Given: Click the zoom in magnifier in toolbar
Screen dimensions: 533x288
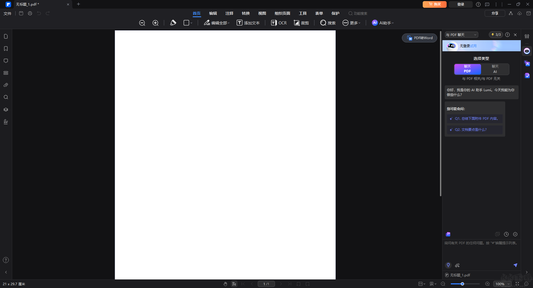Looking at the screenshot, I should coord(156,23).
